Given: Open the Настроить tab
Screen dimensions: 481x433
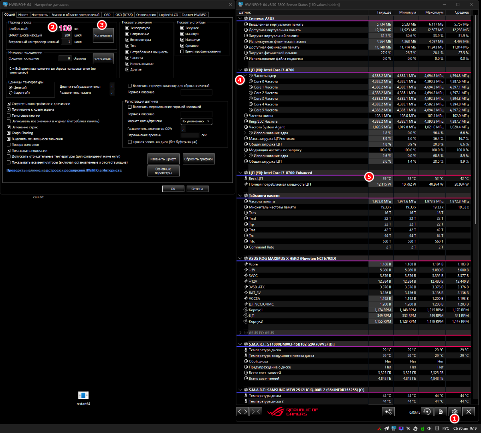Looking at the screenshot, I should 40,15.
